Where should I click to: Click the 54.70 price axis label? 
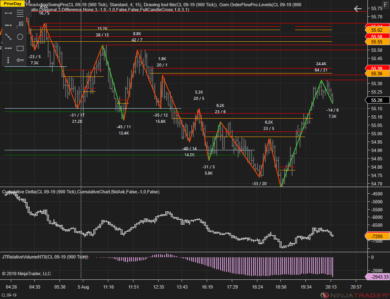point(377,184)
